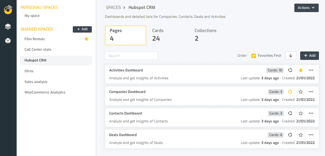325x156 pixels.
Task: Expand the Actions dropdown
Action: pos(306,8)
